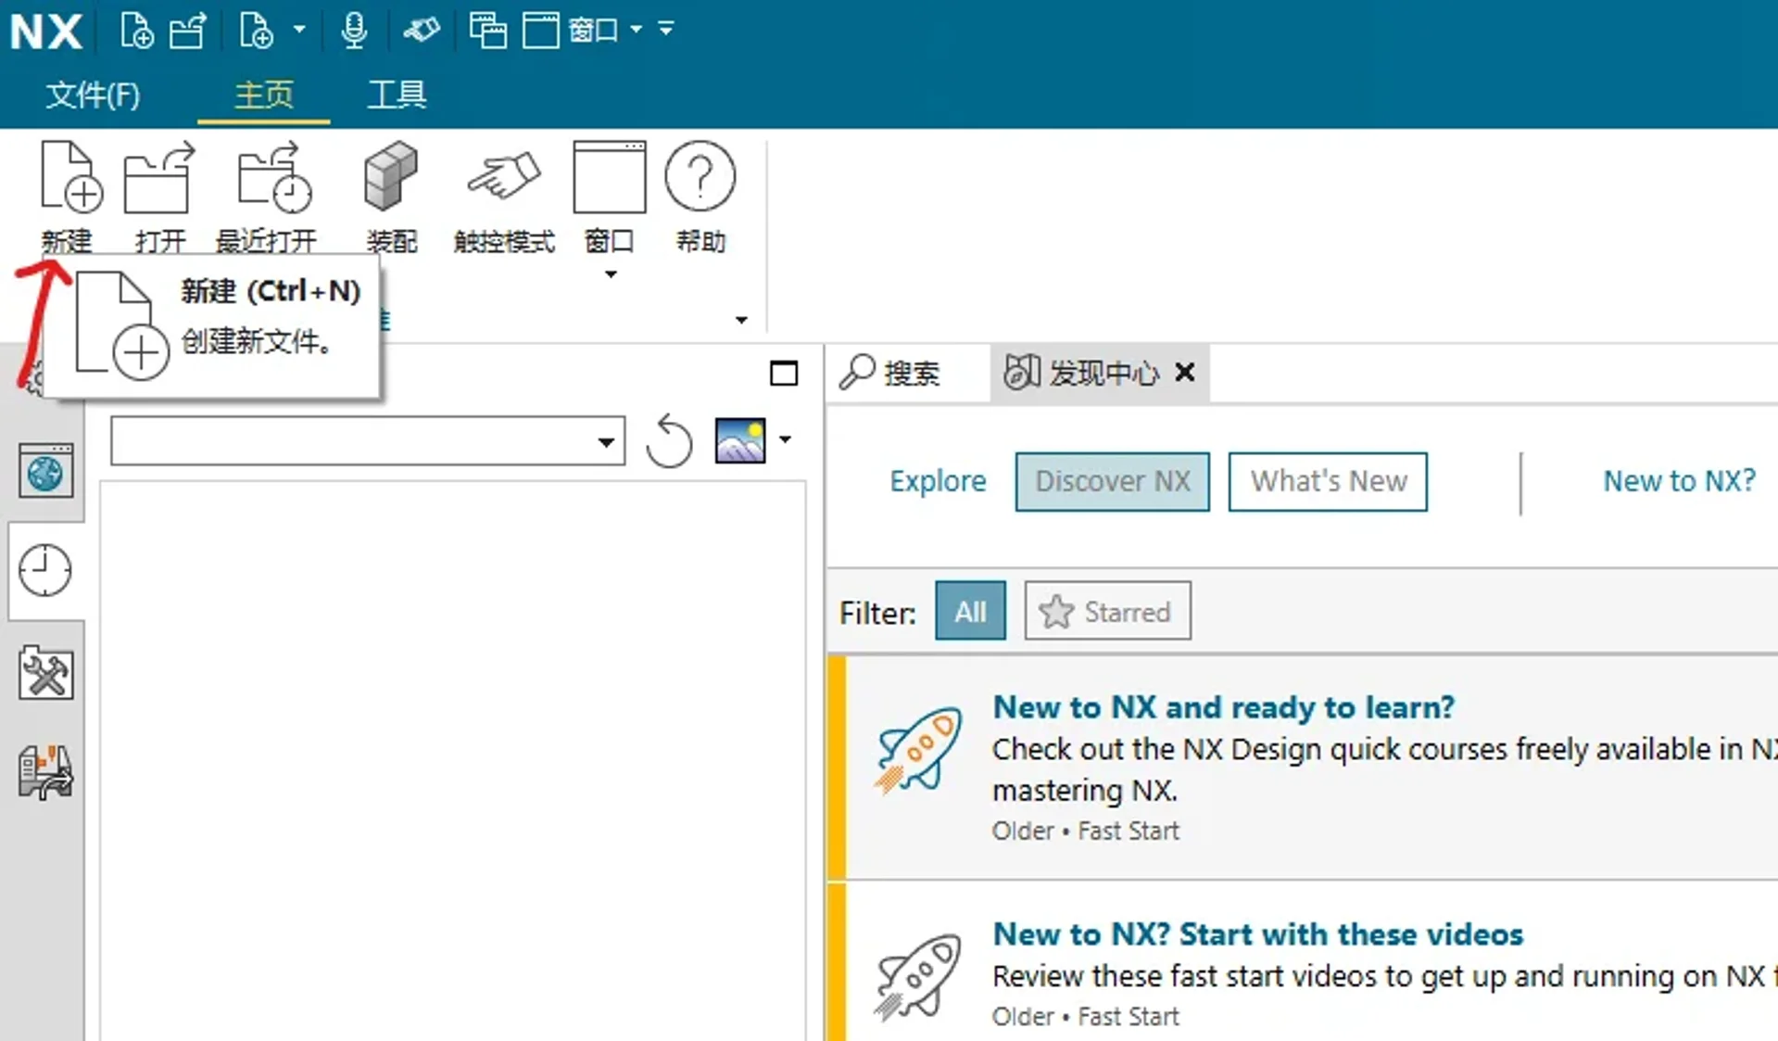Click the What's New button
The image size is (1778, 1041).
click(x=1328, y=481)
